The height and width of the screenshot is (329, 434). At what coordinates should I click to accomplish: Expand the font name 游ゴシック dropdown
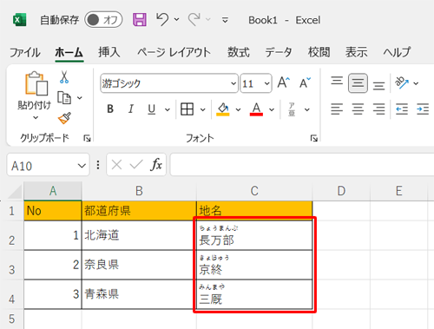tap(233, 83)
